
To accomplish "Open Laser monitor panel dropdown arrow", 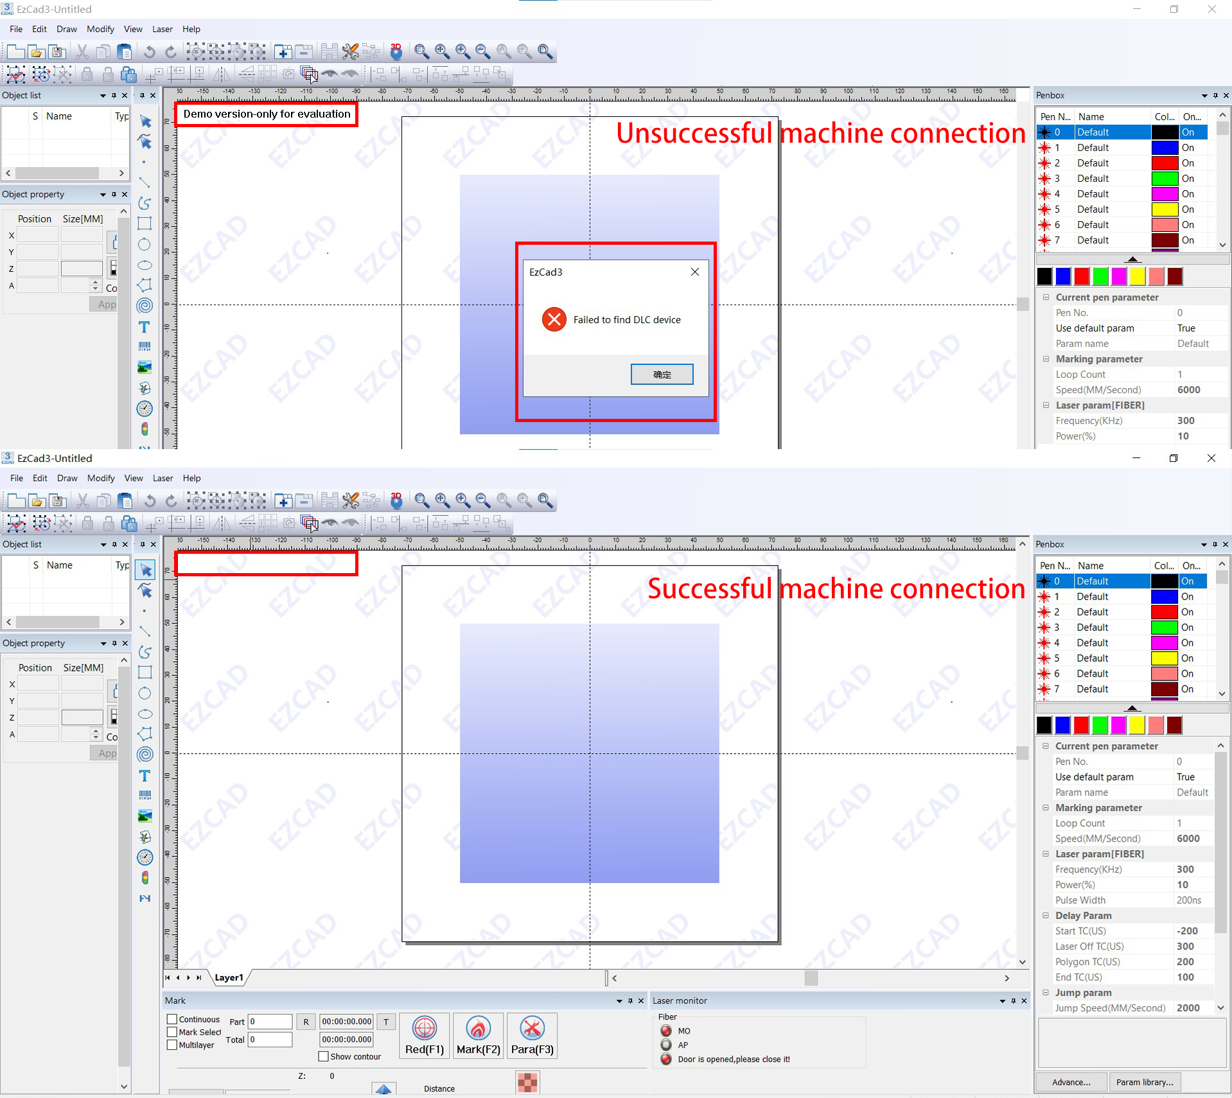I will pos(1002,1000).
